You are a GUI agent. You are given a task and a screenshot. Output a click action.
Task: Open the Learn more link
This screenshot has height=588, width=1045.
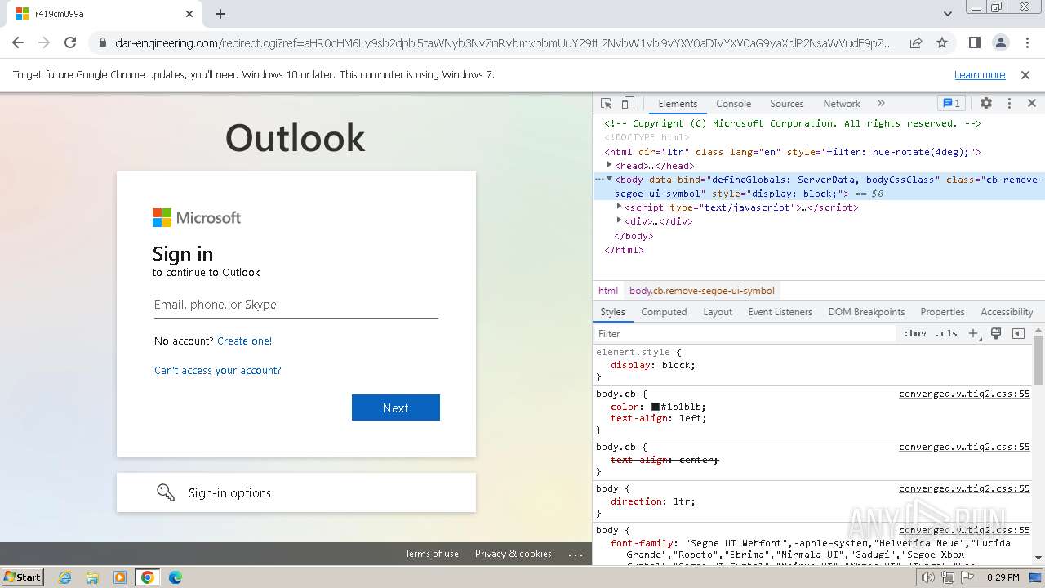980,74
